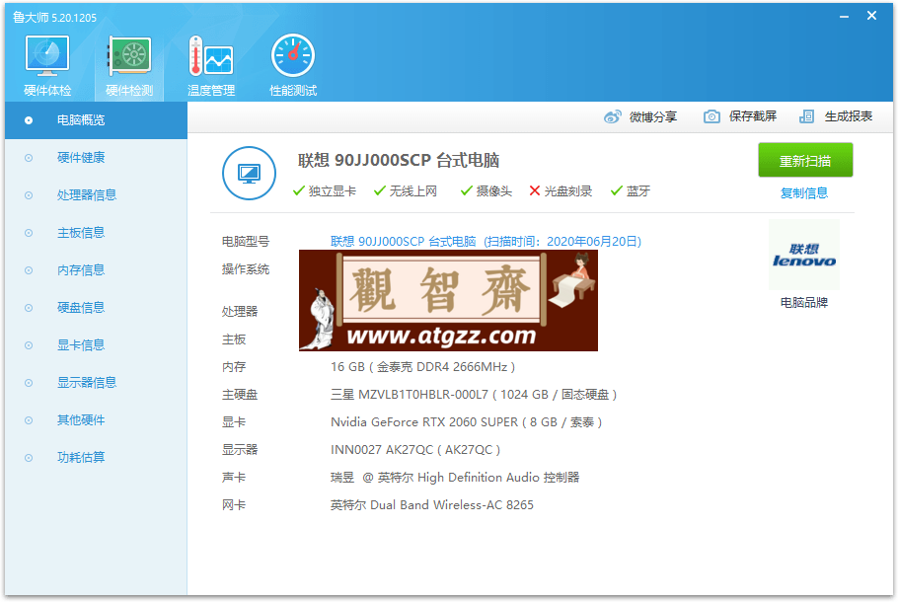This screenshot has width=898, height=602.
Task: Close the 鲁大师 window
Action: [871, 16]
